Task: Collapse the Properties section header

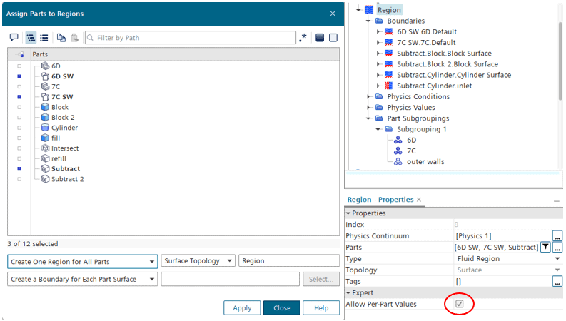Action: point(348,213)
